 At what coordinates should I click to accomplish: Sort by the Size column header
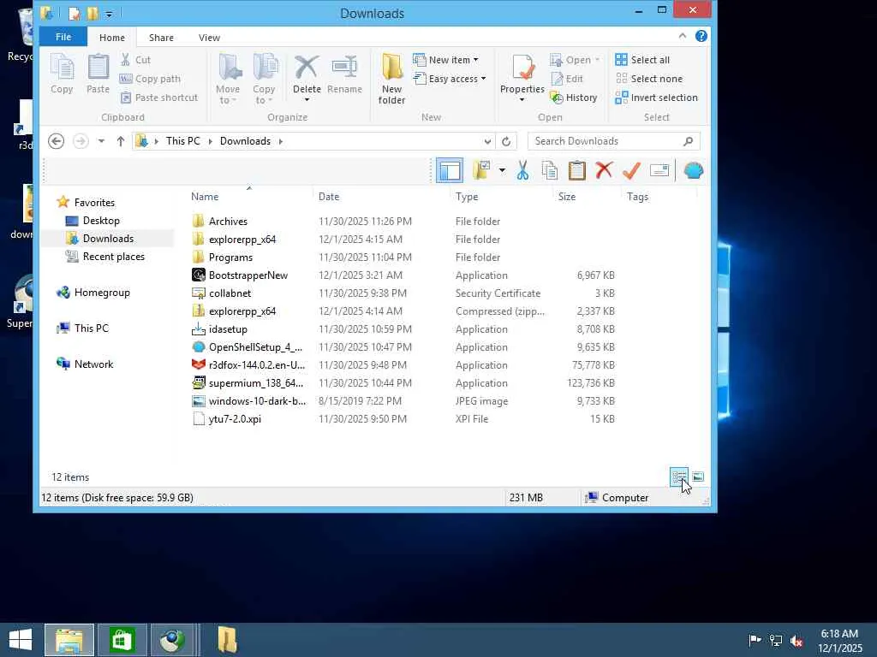click(567, 197)
